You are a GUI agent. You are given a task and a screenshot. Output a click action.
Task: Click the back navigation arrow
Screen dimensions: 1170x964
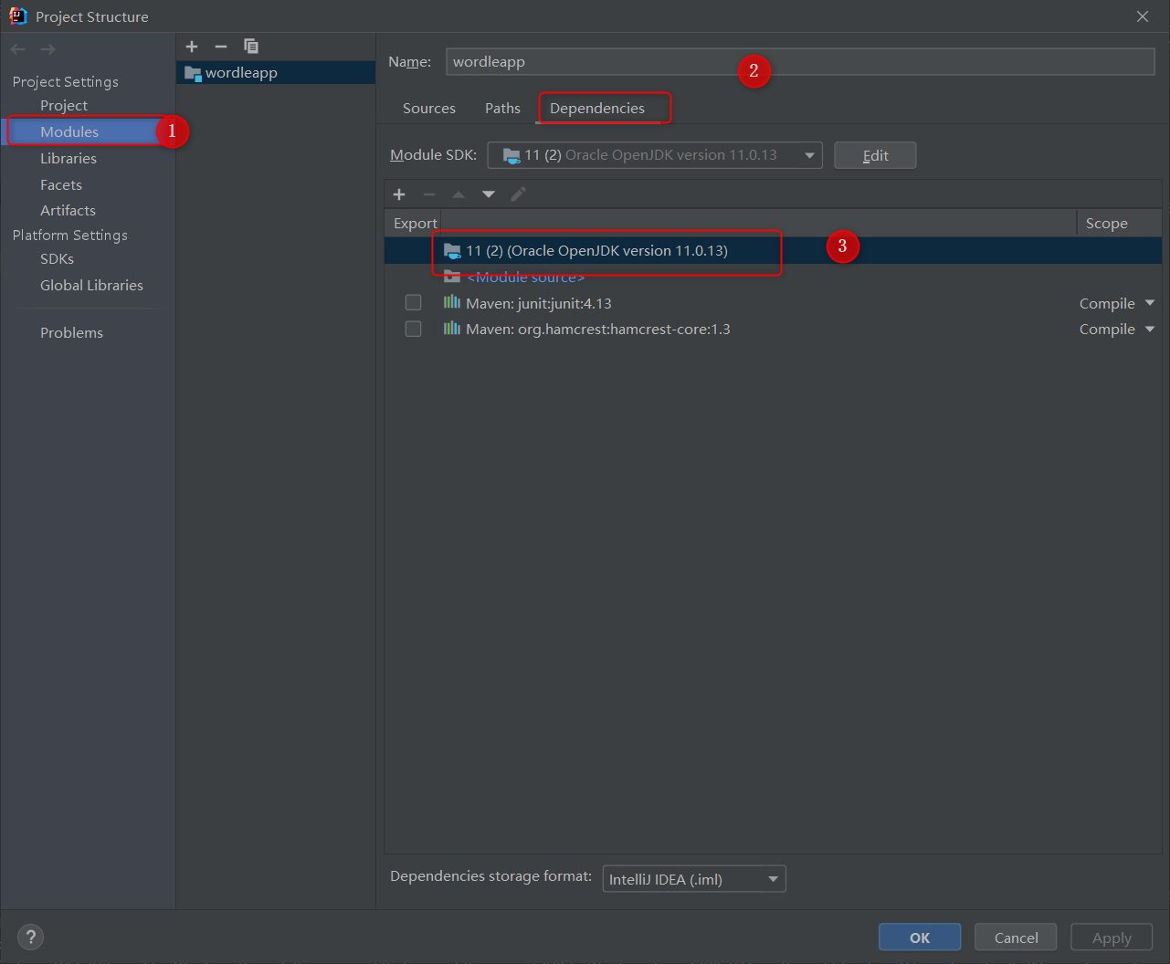coord(16,48)
